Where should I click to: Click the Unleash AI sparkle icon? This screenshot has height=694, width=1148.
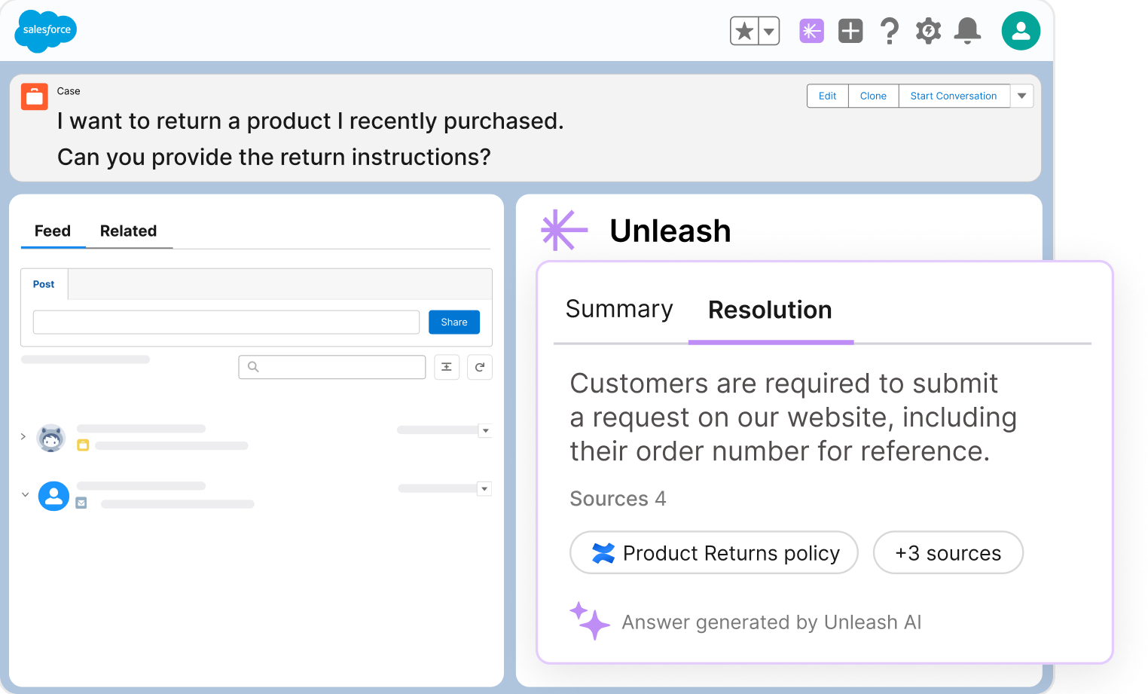(x=589, y=620)
